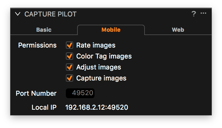Viewport: 222px width, 128px height.
Task: Open the three-dot panel options menu
Action: point(203,13)
